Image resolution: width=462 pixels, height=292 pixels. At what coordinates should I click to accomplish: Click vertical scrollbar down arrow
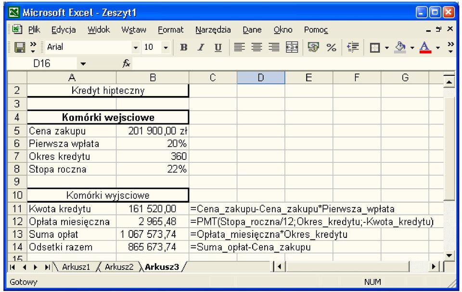tap(449, 255)
